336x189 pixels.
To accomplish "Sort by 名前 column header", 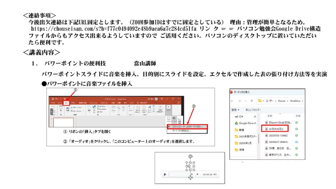I will click(x=270, y=116).
